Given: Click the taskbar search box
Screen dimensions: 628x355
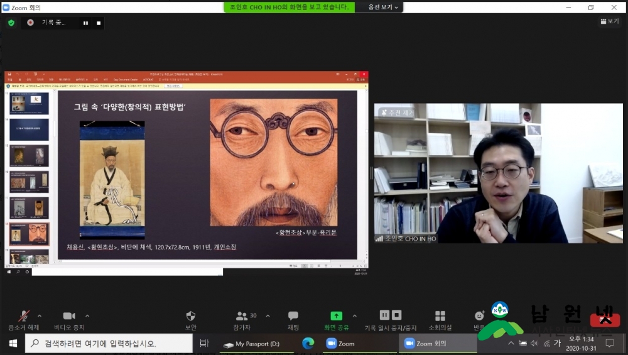Looking at the screenshot, I should (x=109, y=344).
